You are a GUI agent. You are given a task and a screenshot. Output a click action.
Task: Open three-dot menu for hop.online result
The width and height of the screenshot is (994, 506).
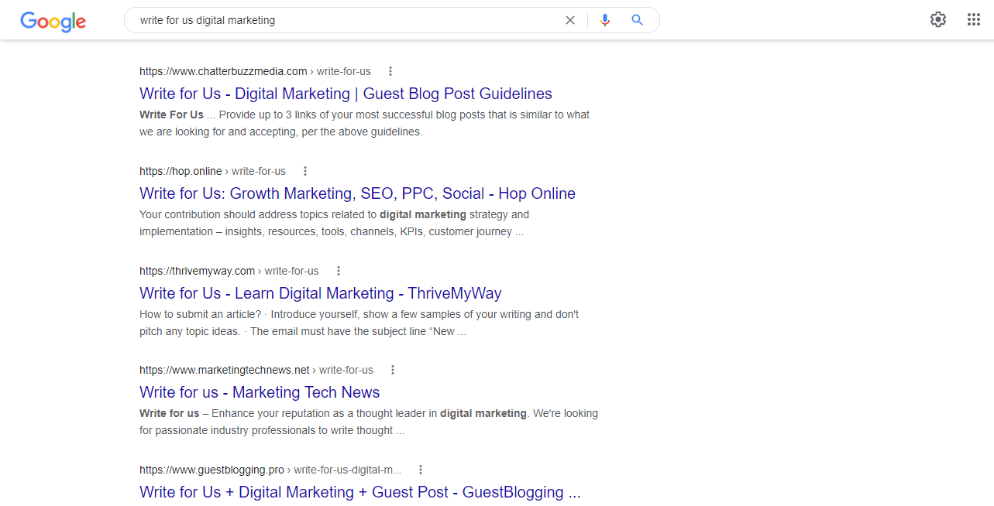305,171
